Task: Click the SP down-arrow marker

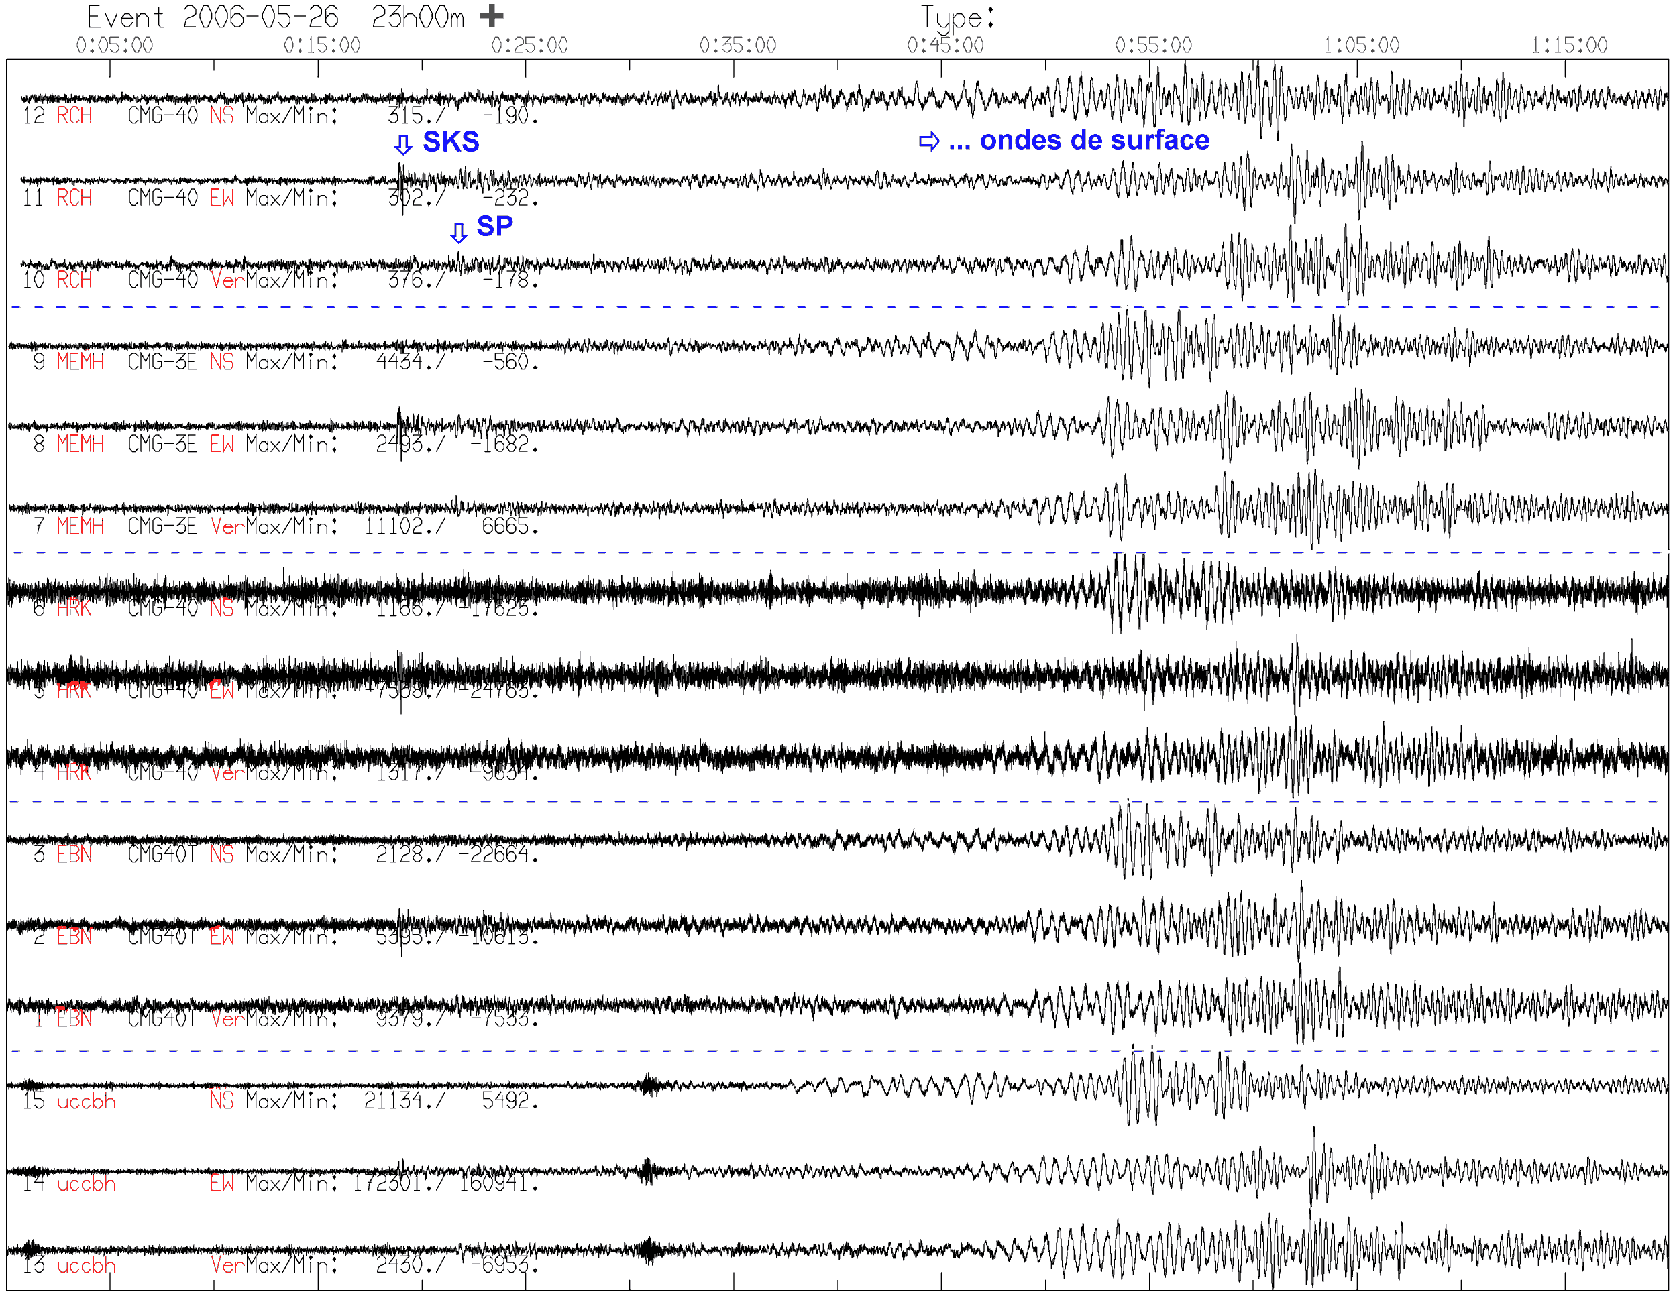Action: pyautogui.click(x=458, y=233)
